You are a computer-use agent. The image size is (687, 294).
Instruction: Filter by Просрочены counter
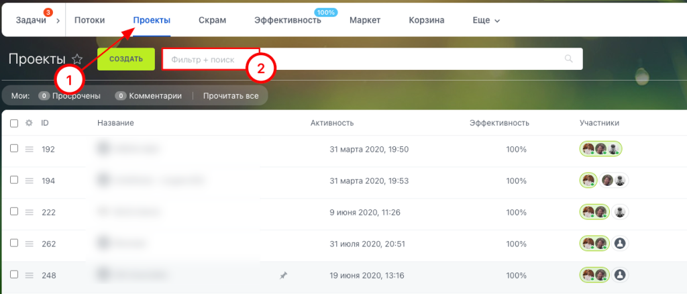point(69,95)
